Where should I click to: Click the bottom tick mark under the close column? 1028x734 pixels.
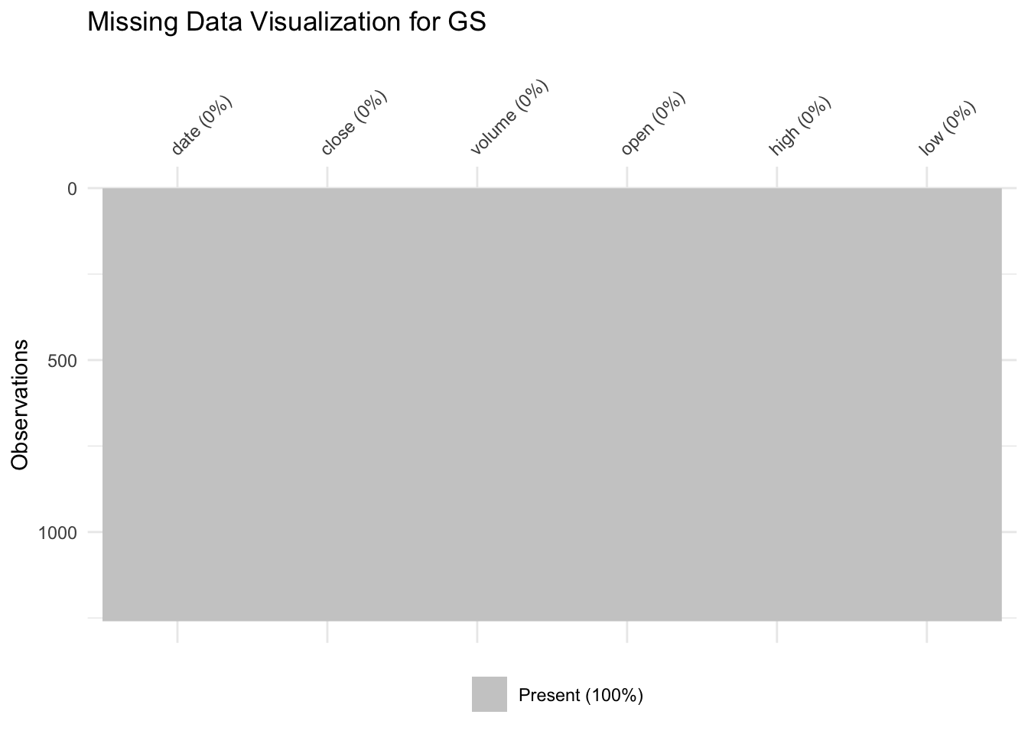pyautogui.click(x=327, y=632)
